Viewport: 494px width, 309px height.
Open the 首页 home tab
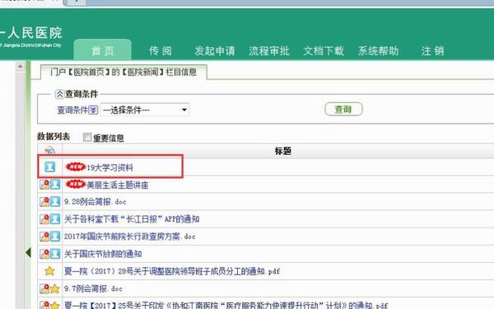coord(102,49)
